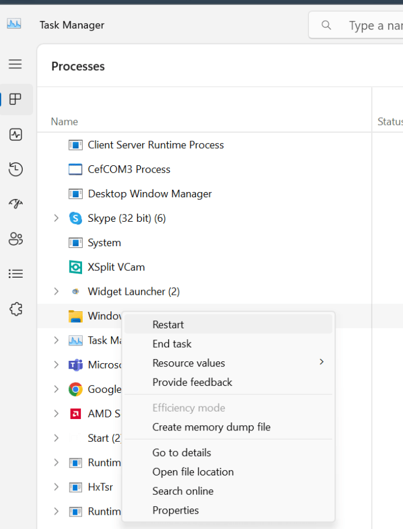Click the Skype process icon
403x529 pixels.
click(x=76, y=218)
